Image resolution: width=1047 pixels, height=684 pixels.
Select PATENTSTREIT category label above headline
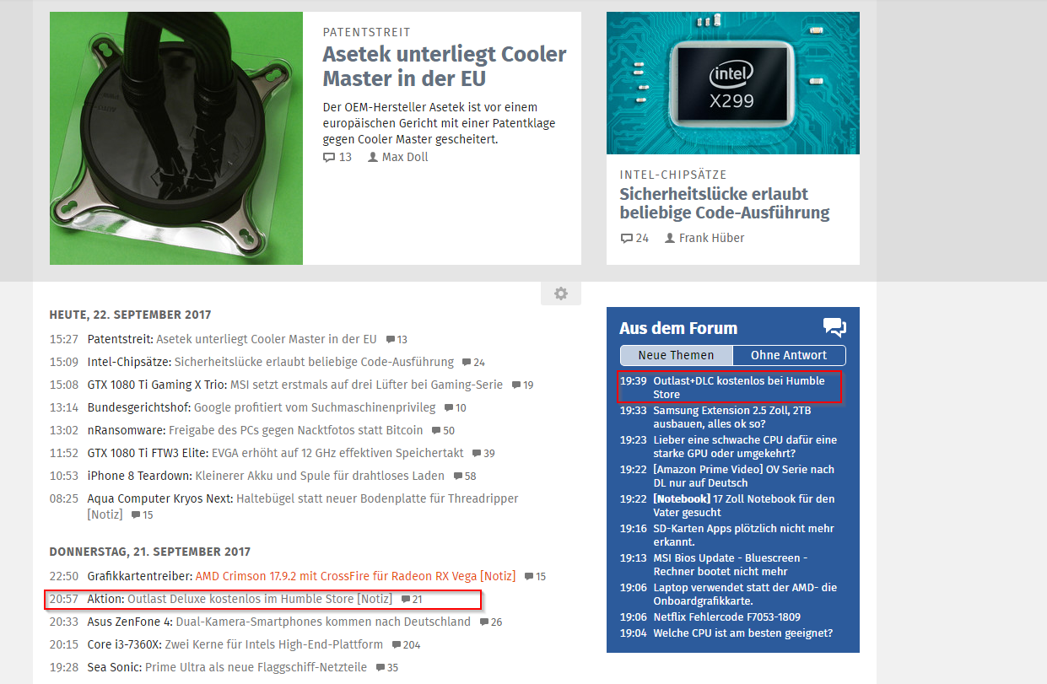(366, 32)
